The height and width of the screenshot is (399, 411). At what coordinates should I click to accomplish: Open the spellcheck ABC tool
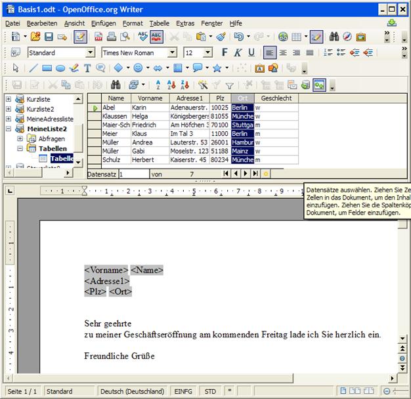click(x=142, y=37)
